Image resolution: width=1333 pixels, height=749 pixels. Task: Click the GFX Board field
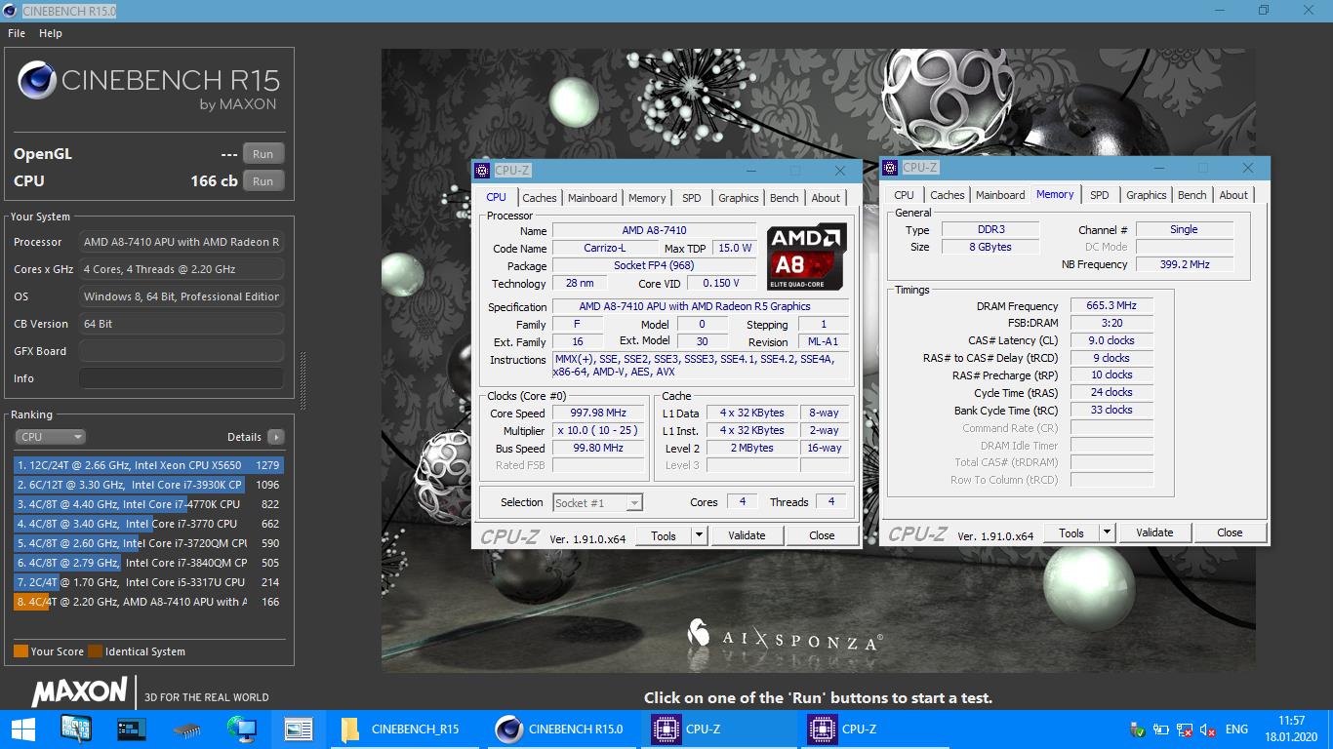(x=182, y=351)
